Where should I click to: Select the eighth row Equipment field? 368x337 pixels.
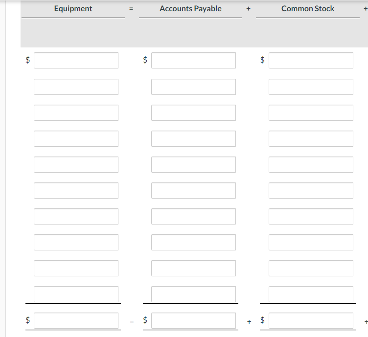(76, 242)
